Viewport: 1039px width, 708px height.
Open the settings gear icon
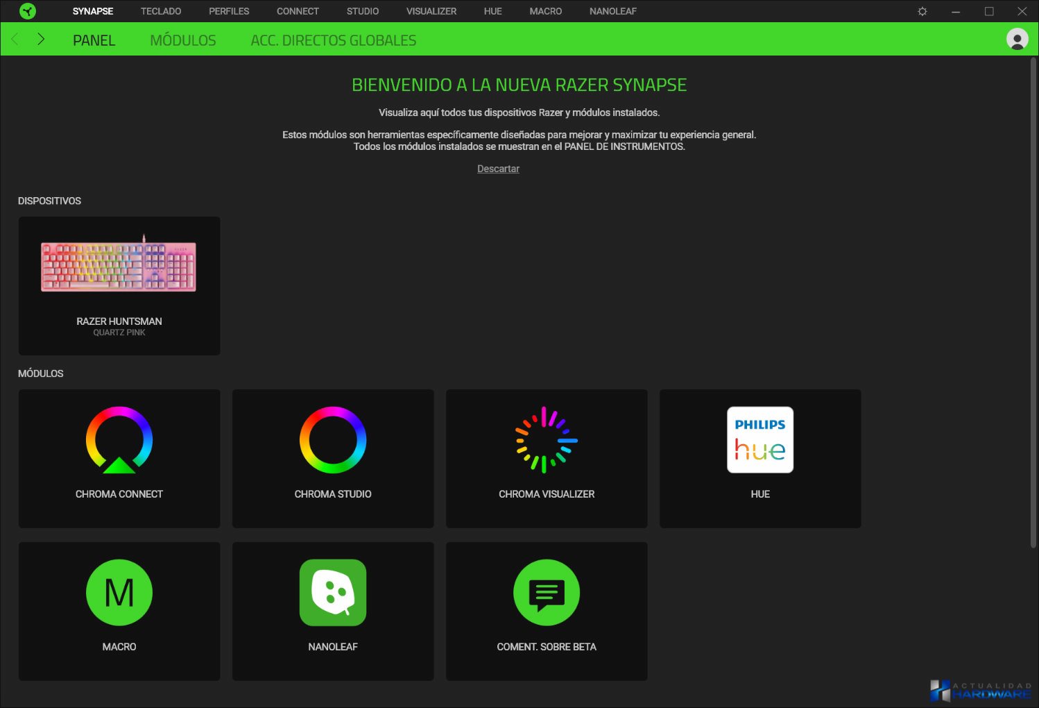[922, 11]
